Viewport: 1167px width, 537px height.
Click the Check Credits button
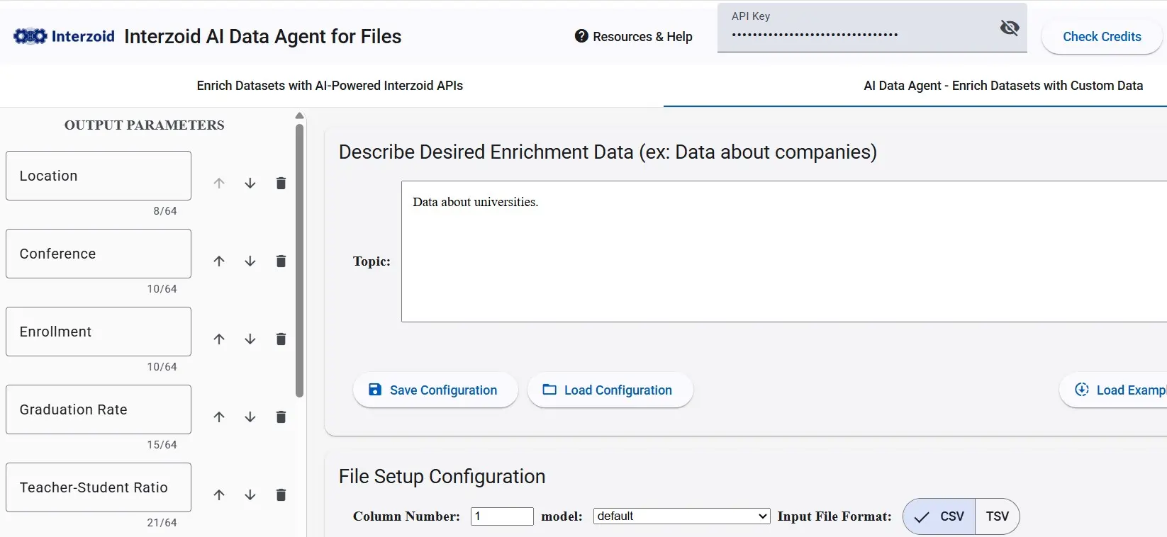tap(1102, 37)
